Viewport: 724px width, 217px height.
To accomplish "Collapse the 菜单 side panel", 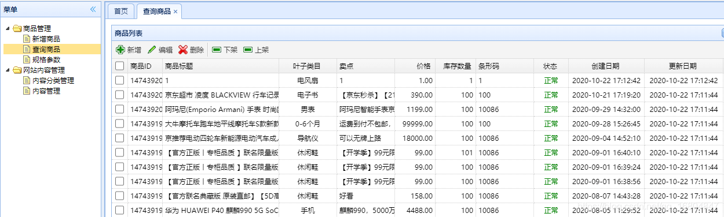I will 93,9.
